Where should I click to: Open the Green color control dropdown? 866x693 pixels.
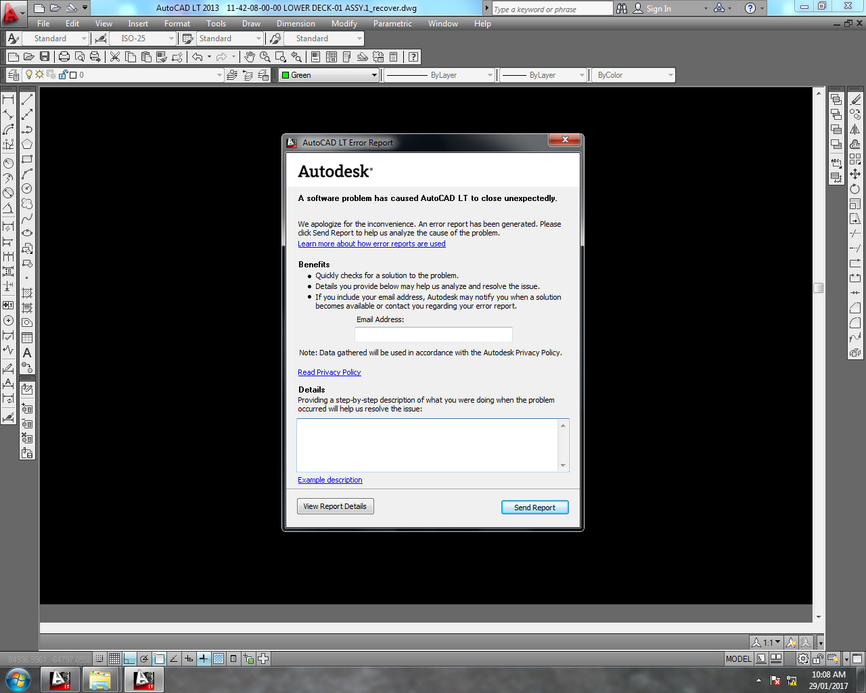pyautogui.click(x=375, y=75)
